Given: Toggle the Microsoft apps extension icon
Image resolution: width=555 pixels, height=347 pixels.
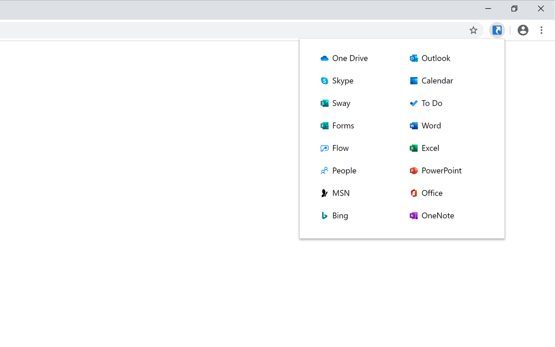Looking at the screenshot, I should pos(497,30).
